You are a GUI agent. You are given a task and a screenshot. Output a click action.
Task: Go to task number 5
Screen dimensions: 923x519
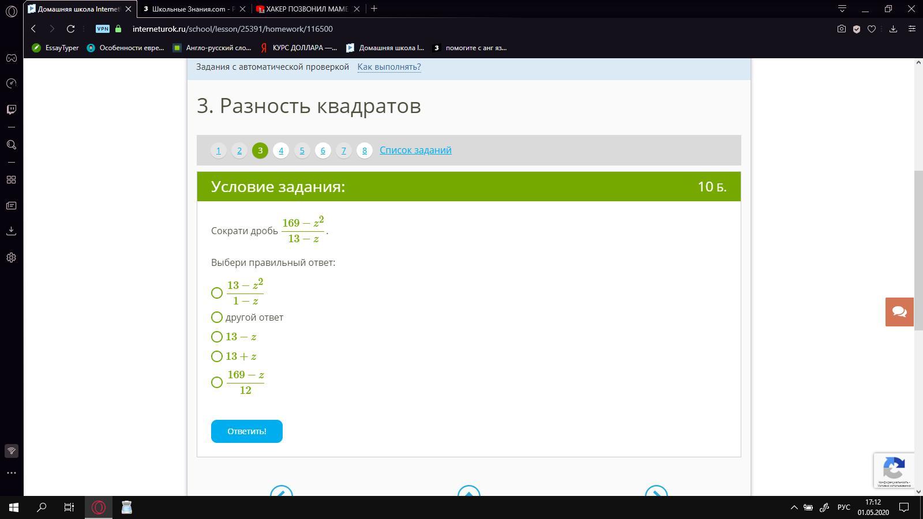[x=302, y=151]
